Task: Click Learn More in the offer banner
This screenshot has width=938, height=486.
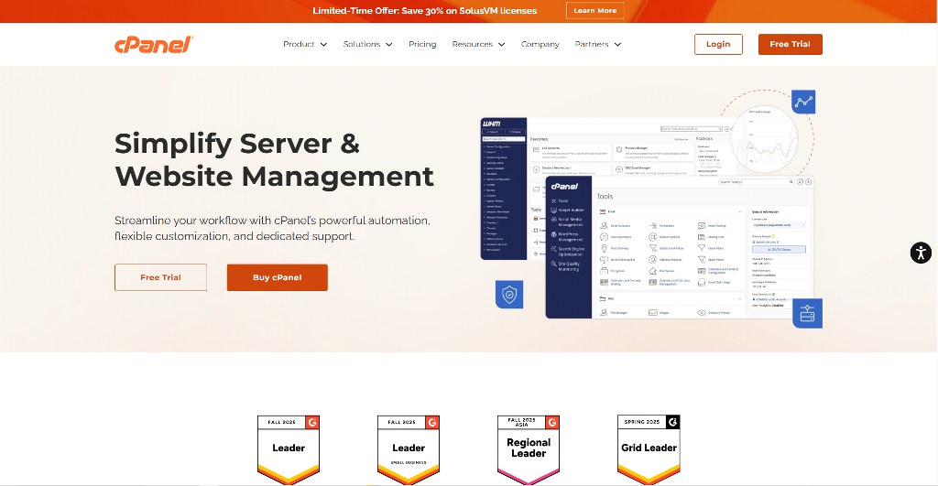Action: 595,11
